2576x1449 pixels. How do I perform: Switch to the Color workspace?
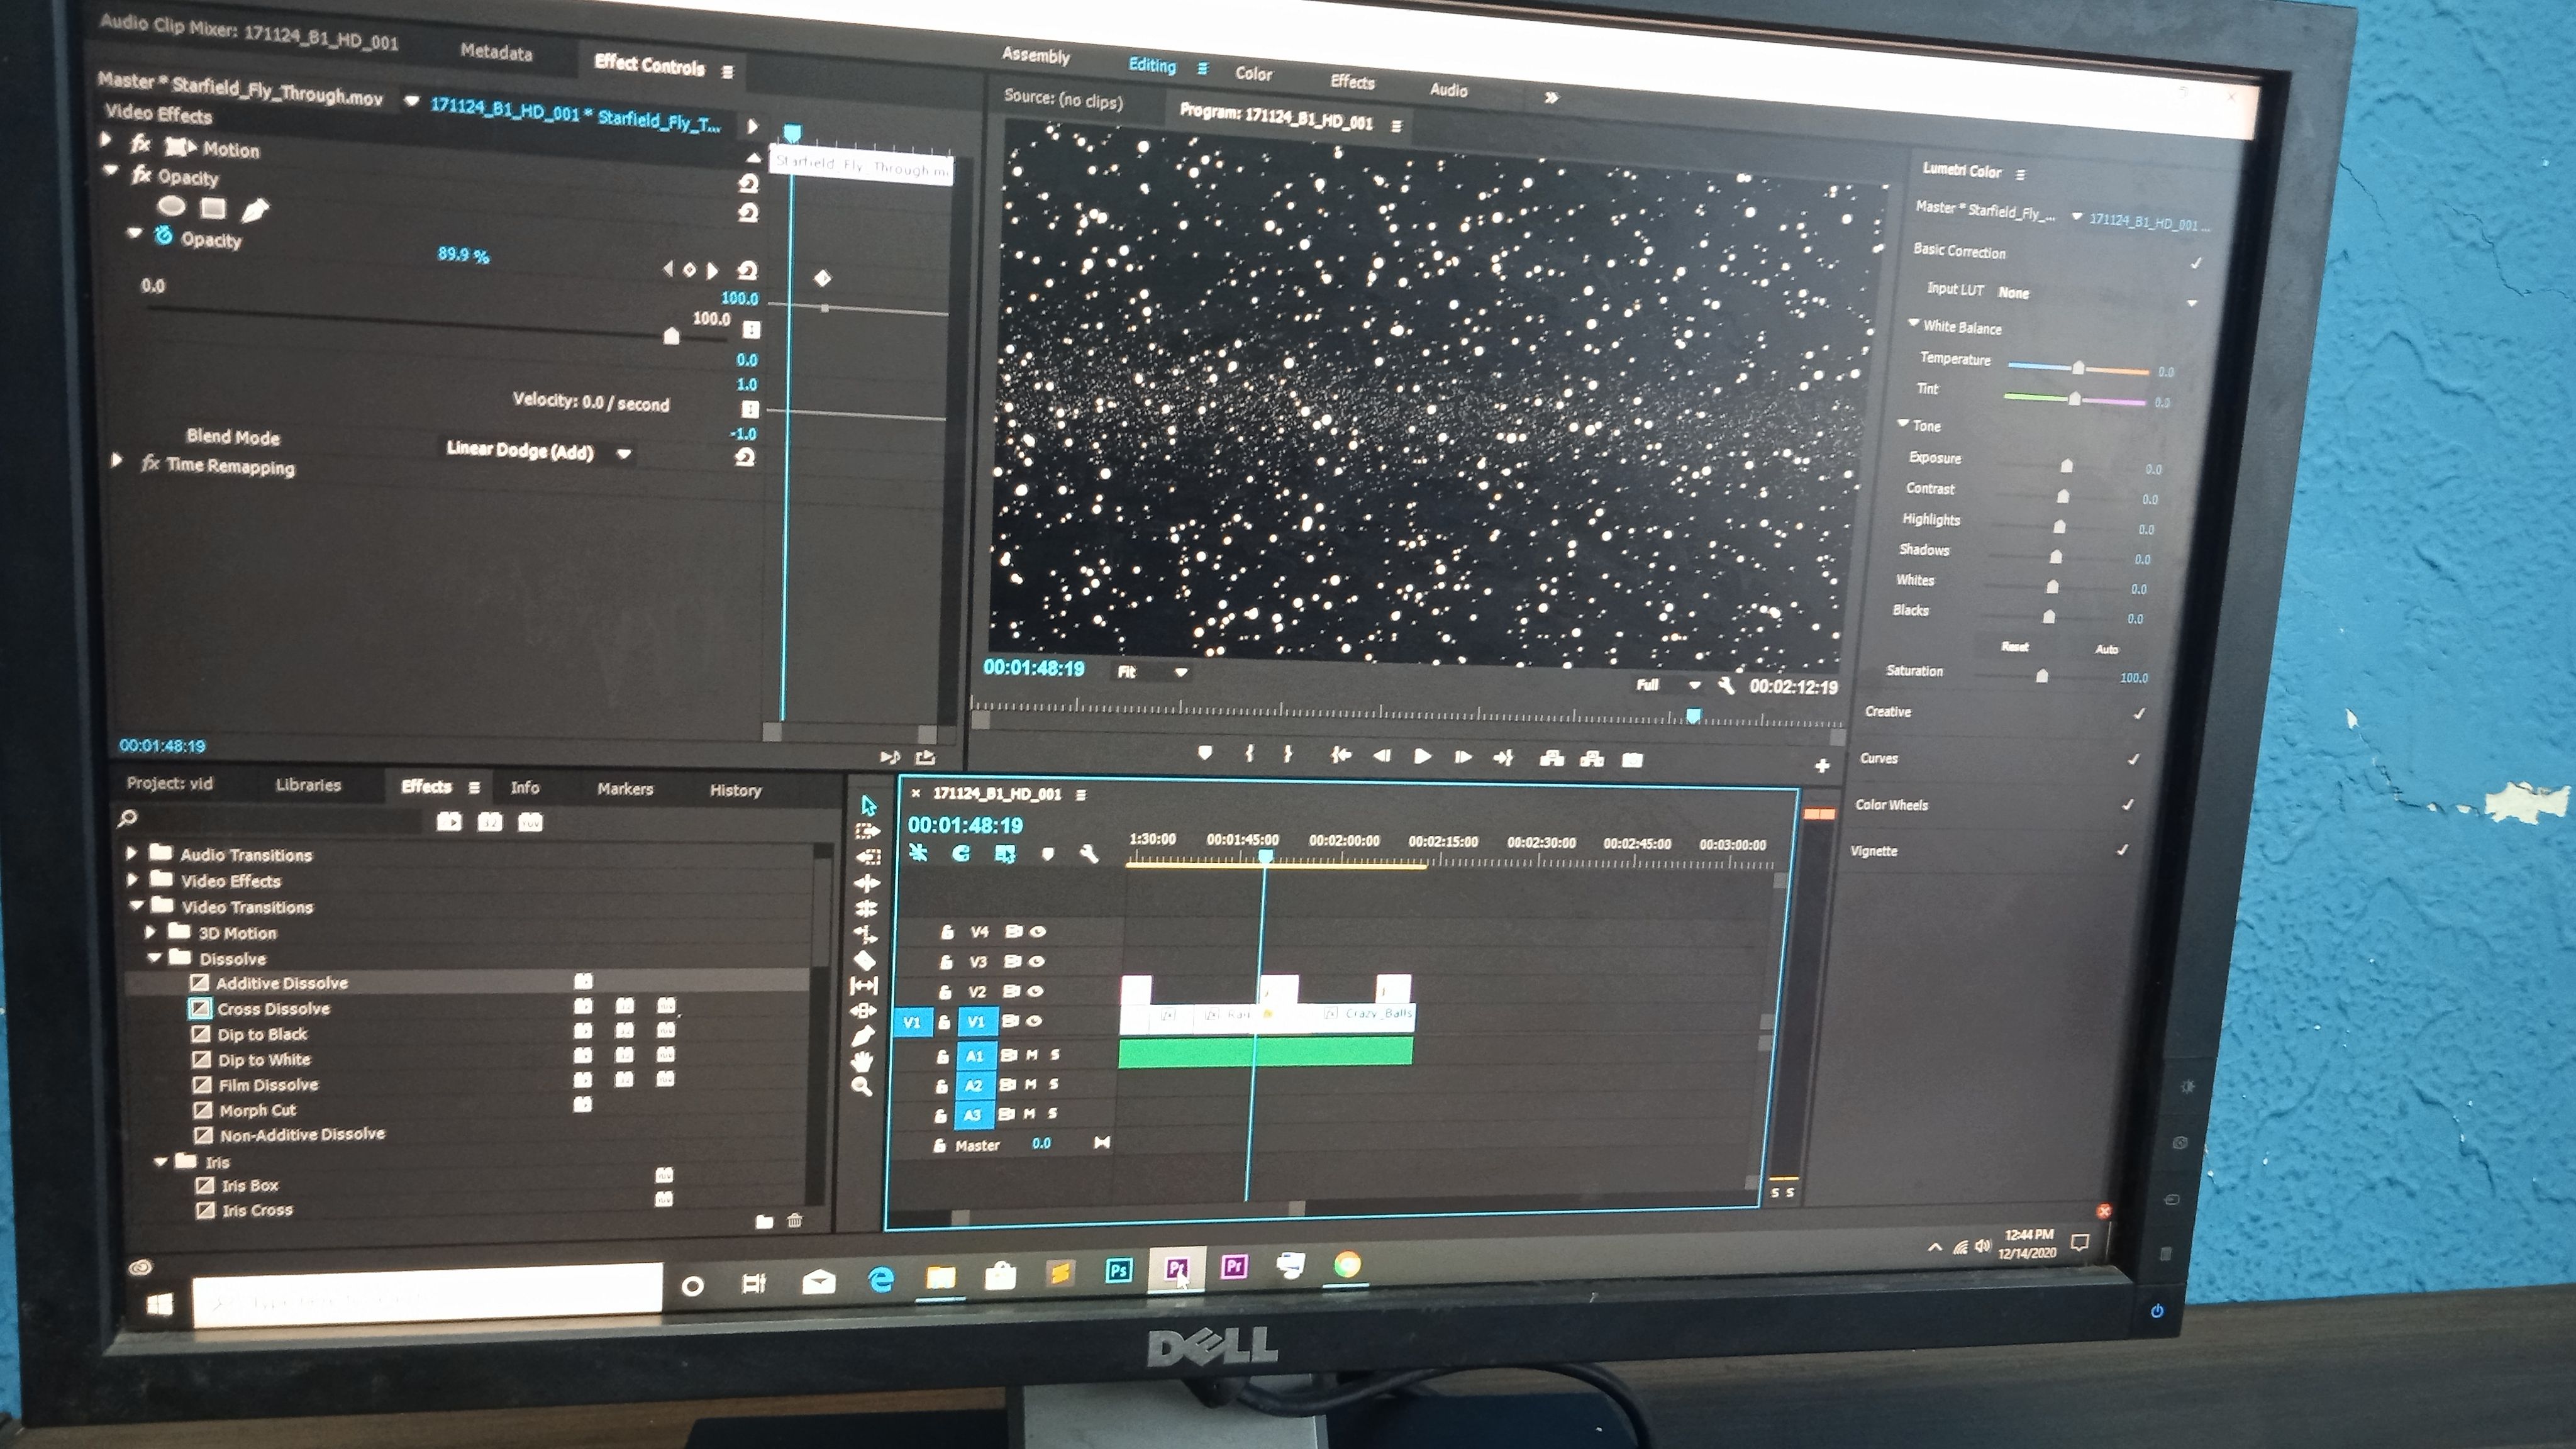(1253, 74)
